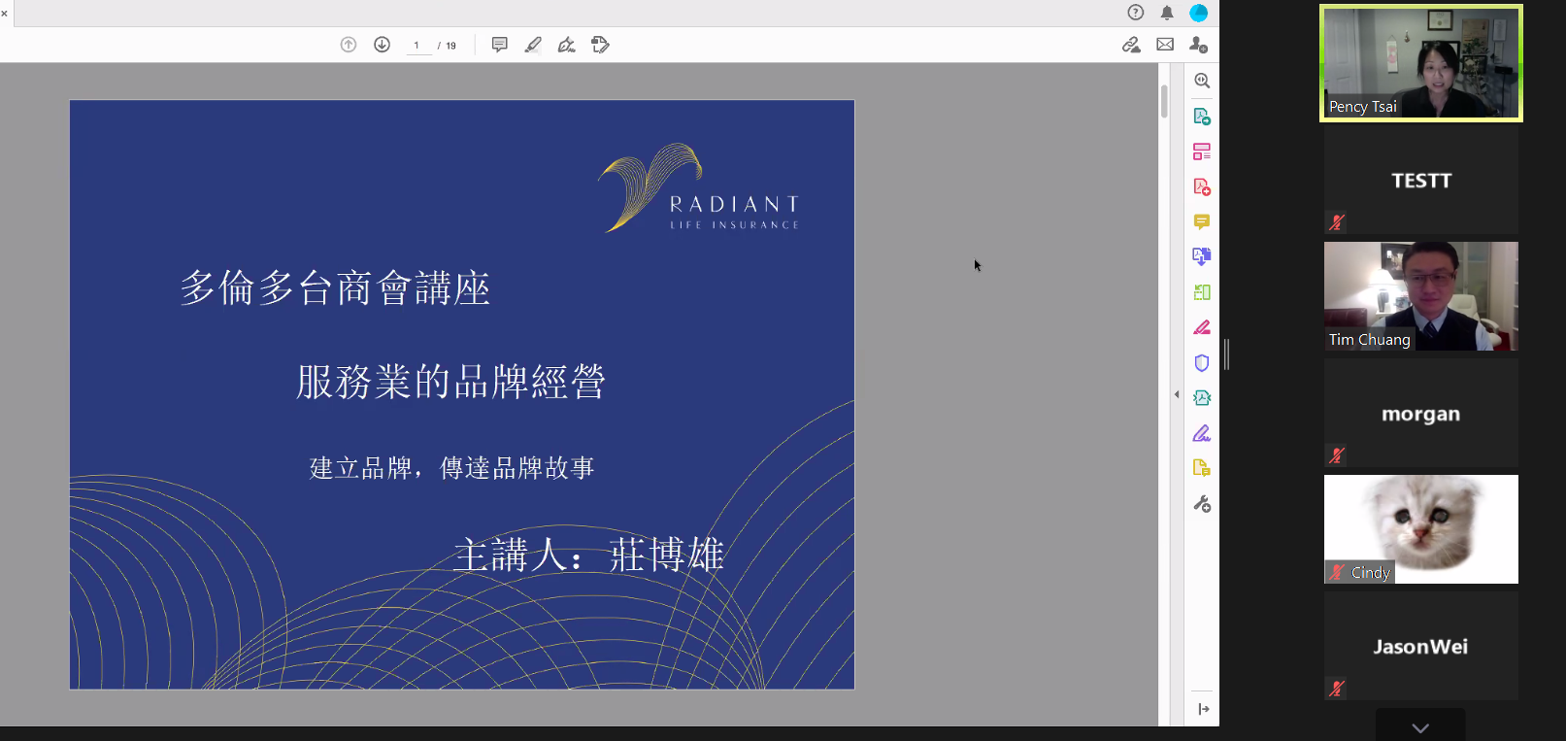The height and width of the screenshot is (741, 1566).
Task: Click the stamp tool in toolbar
Action: [601, 45]
